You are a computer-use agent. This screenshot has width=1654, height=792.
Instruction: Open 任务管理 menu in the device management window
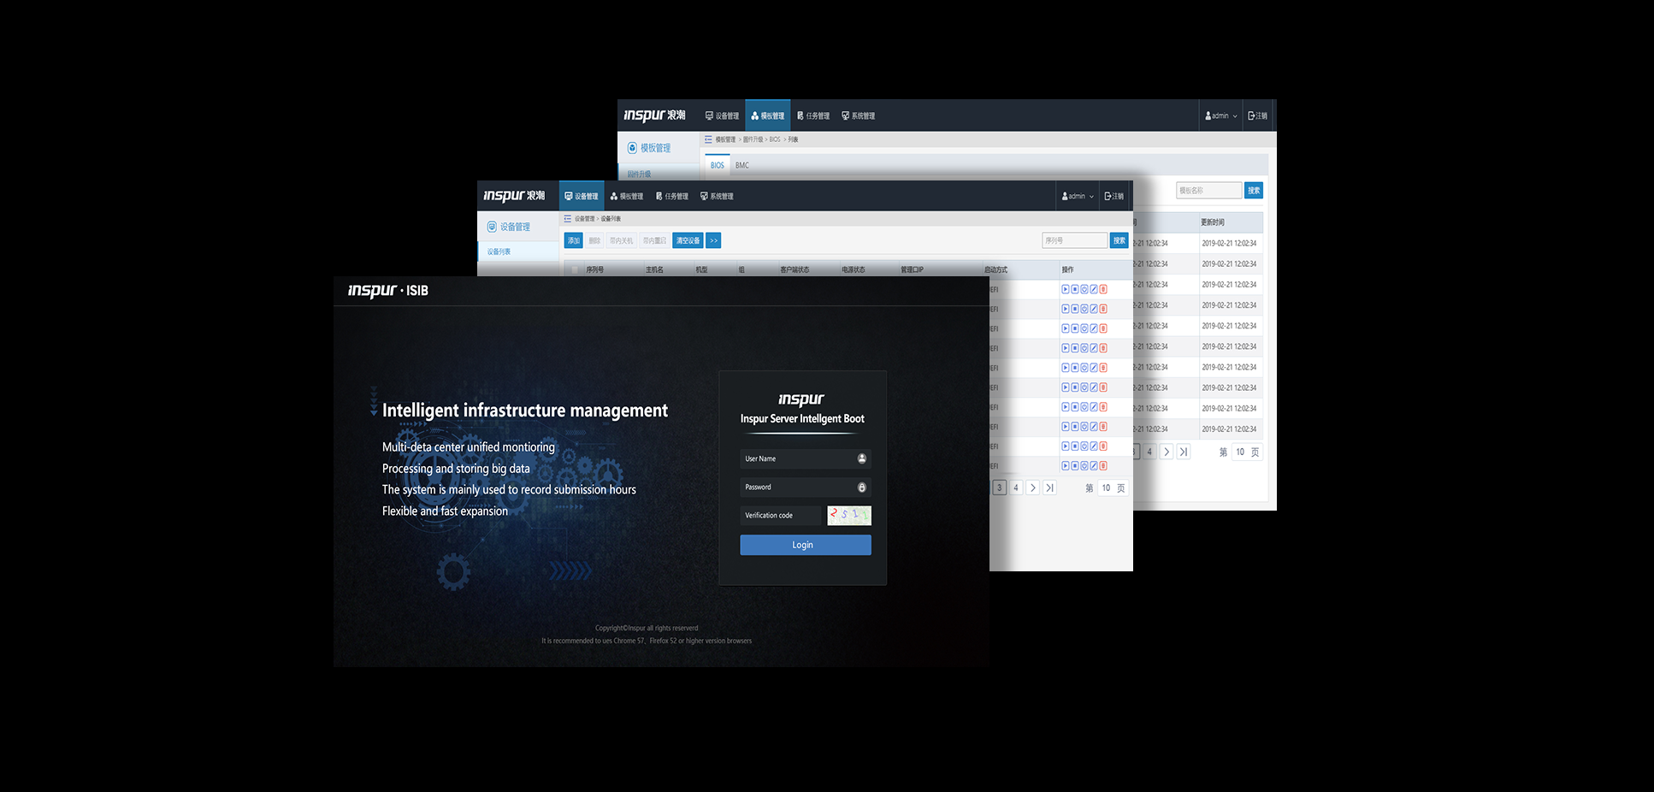coord(672,196)
